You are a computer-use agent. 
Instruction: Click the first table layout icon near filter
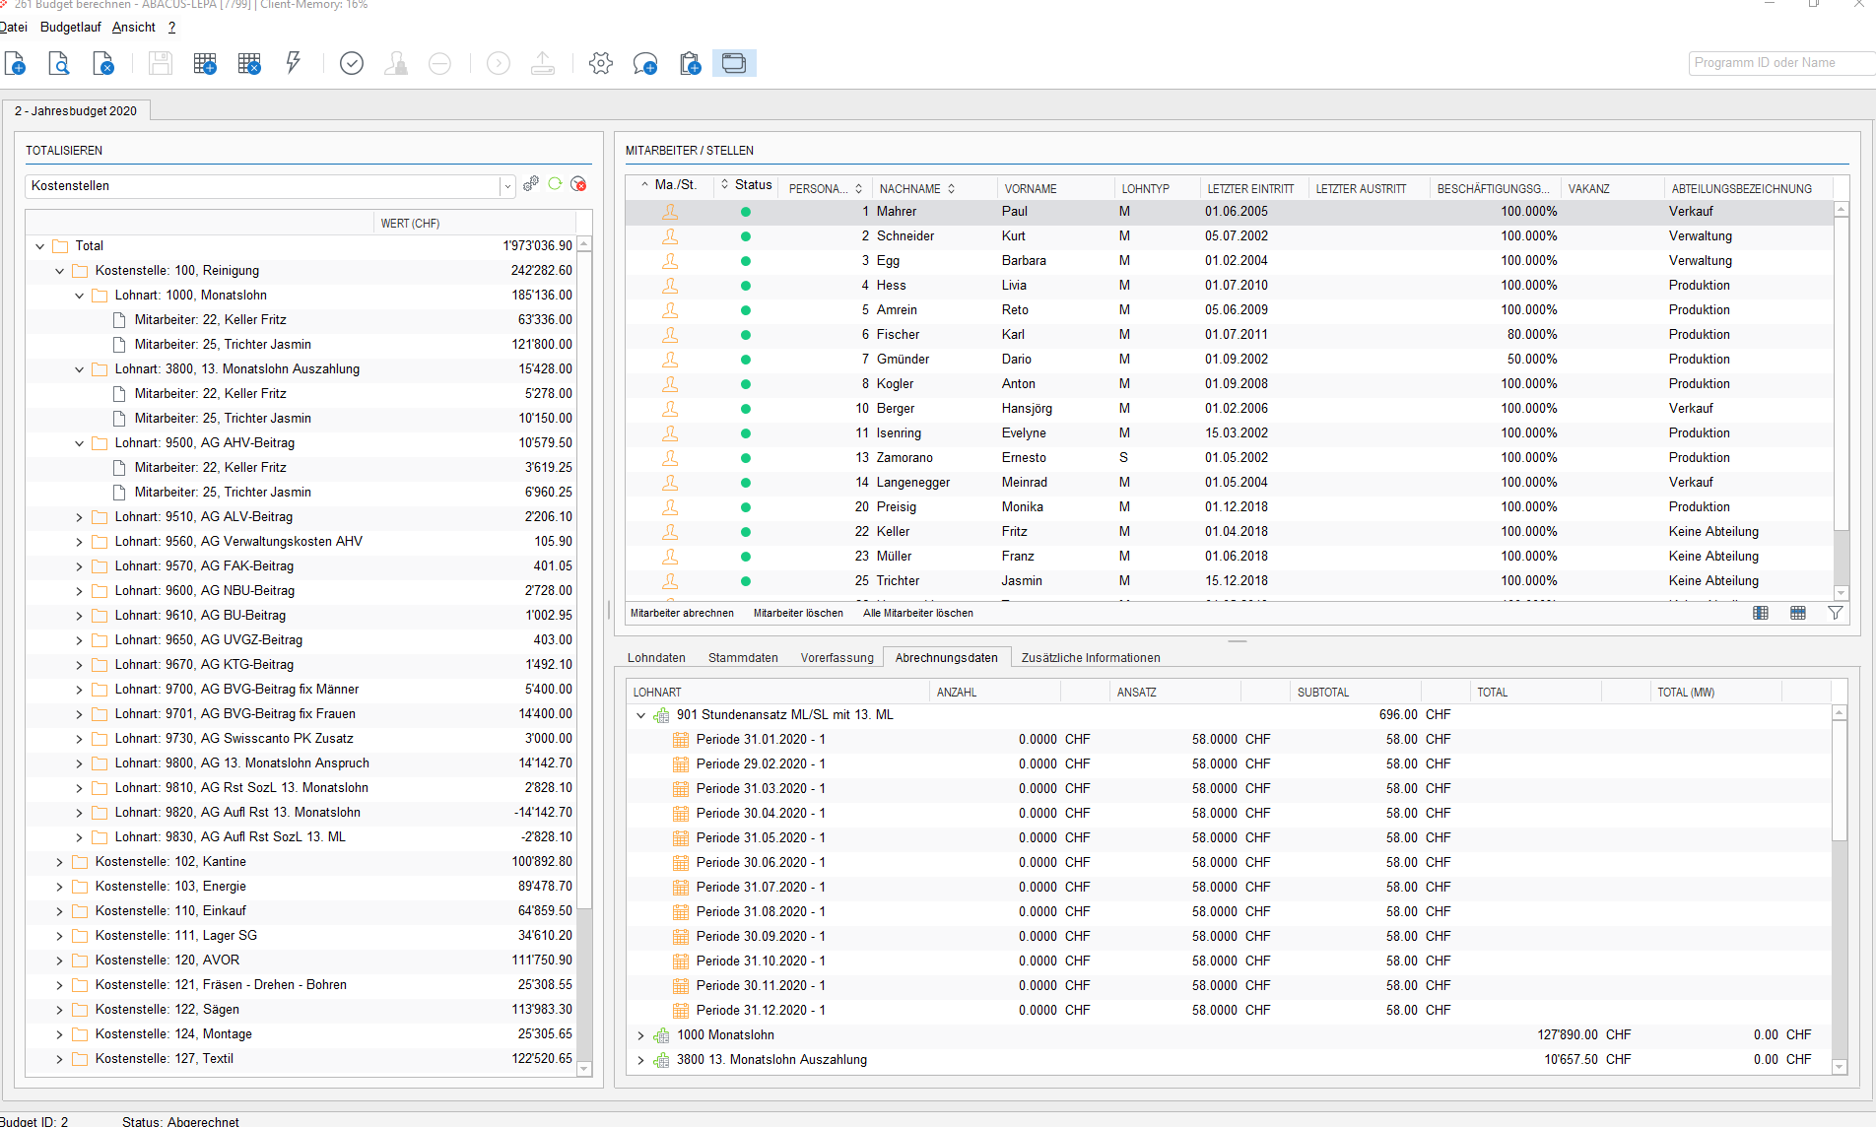1761,613
